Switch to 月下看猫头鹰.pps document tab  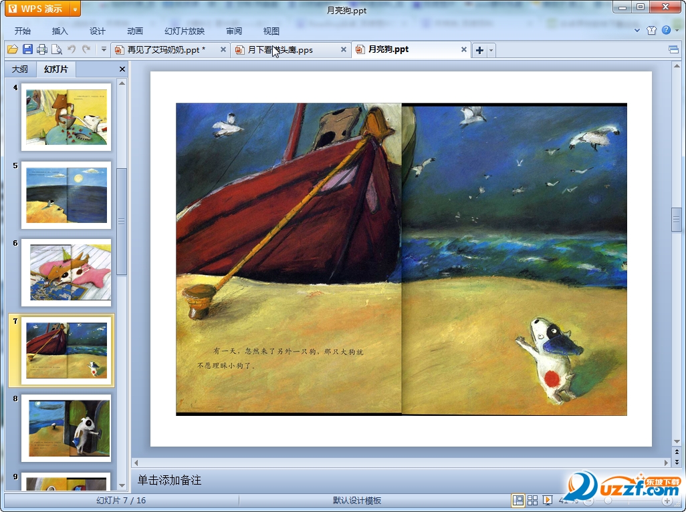click(280, 50)
